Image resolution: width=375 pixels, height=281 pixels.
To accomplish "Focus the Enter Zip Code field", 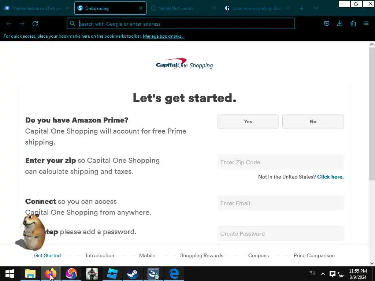I will (281, 162).
